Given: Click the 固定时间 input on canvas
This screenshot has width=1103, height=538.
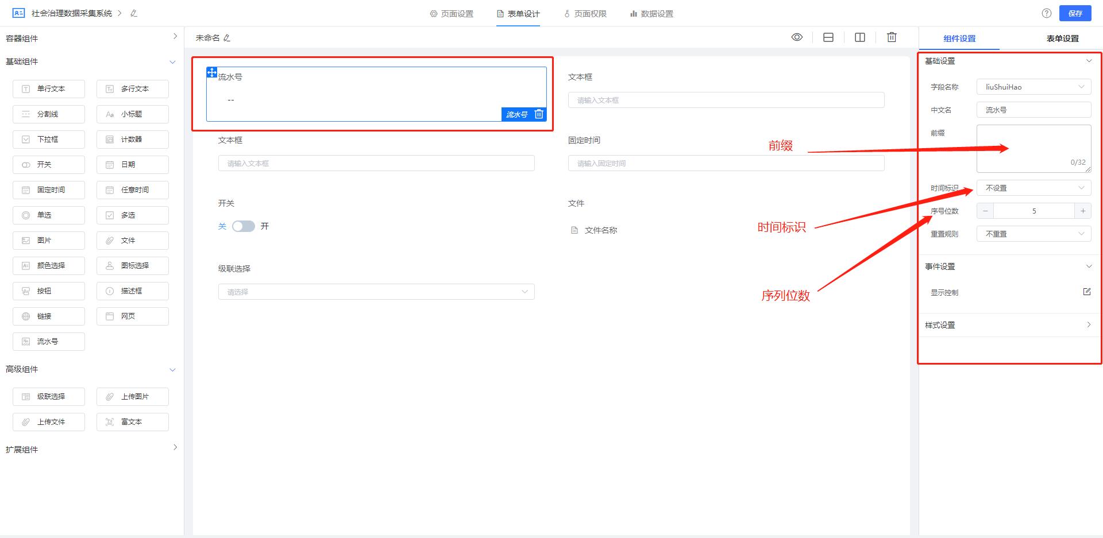Looking at the screenshot, I should pyautogui.click(x=726, y=164).
